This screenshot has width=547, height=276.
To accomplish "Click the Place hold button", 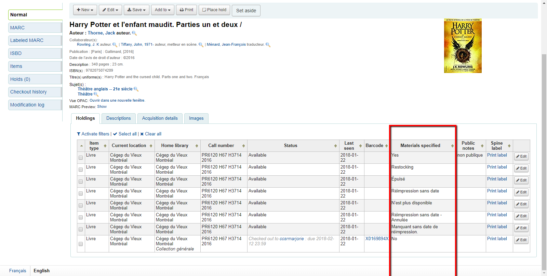I will click(x=214, y=10).
